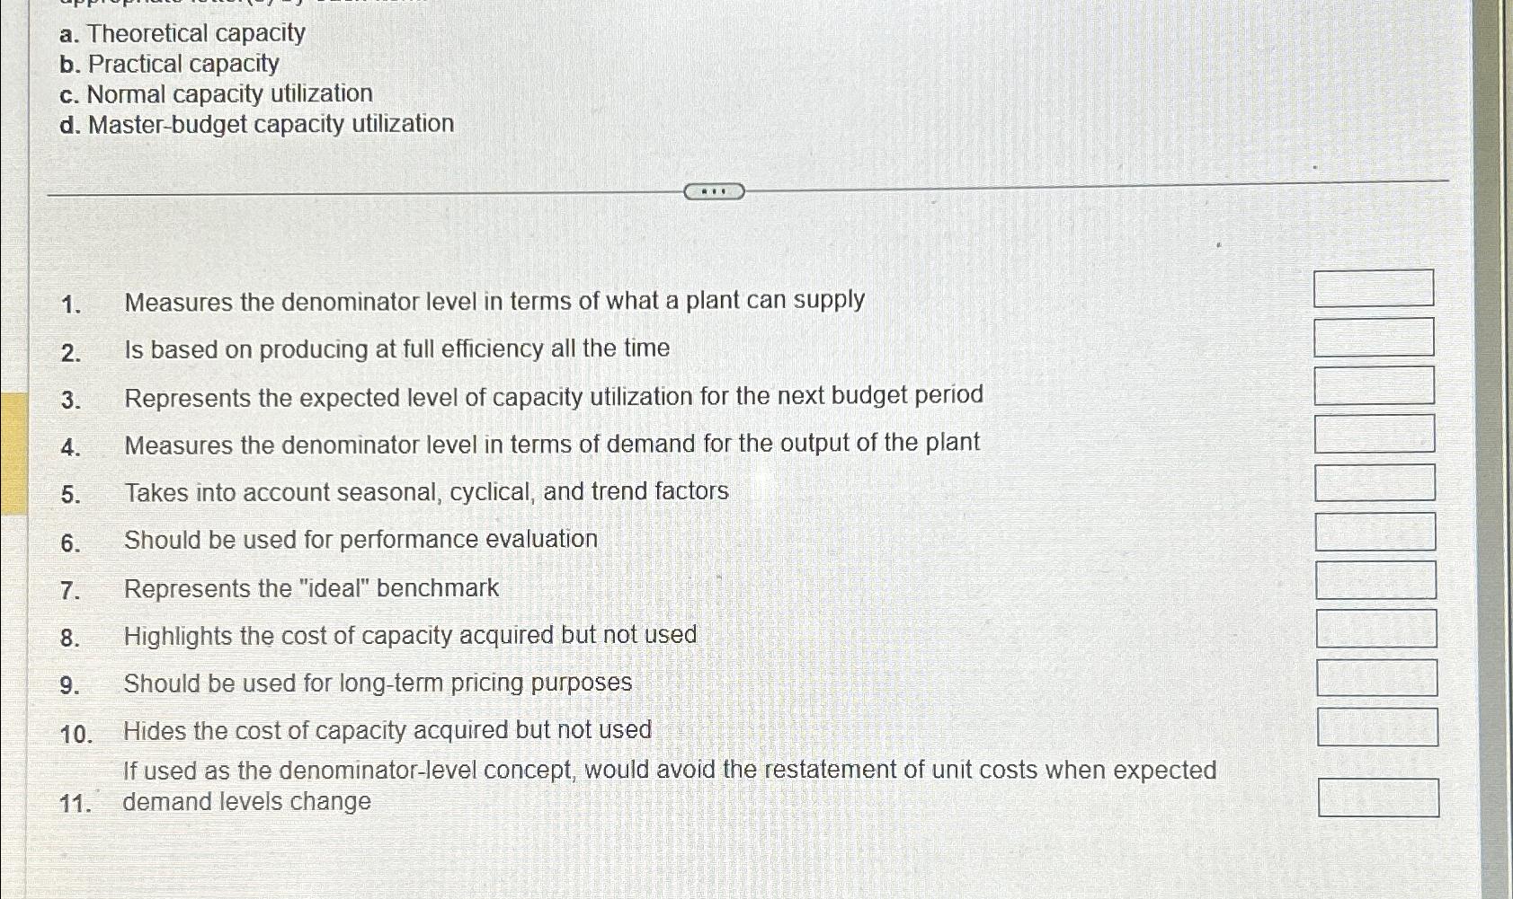Image resolution: width=1513 pixels, height=899 pixels.
Task: Select the option 'b. Practical capacity'
Action: [x=166, y=64]
